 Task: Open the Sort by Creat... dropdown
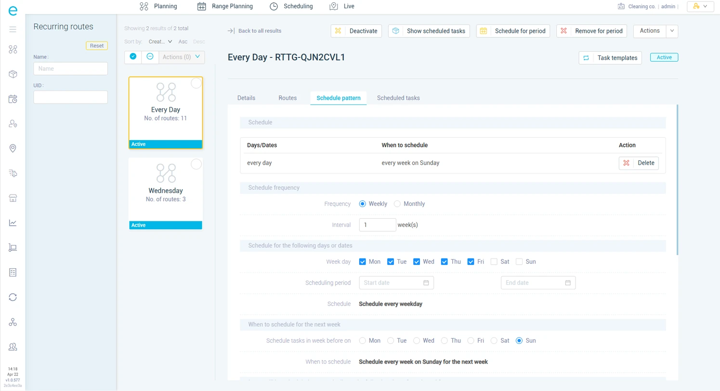pos(160,41)
